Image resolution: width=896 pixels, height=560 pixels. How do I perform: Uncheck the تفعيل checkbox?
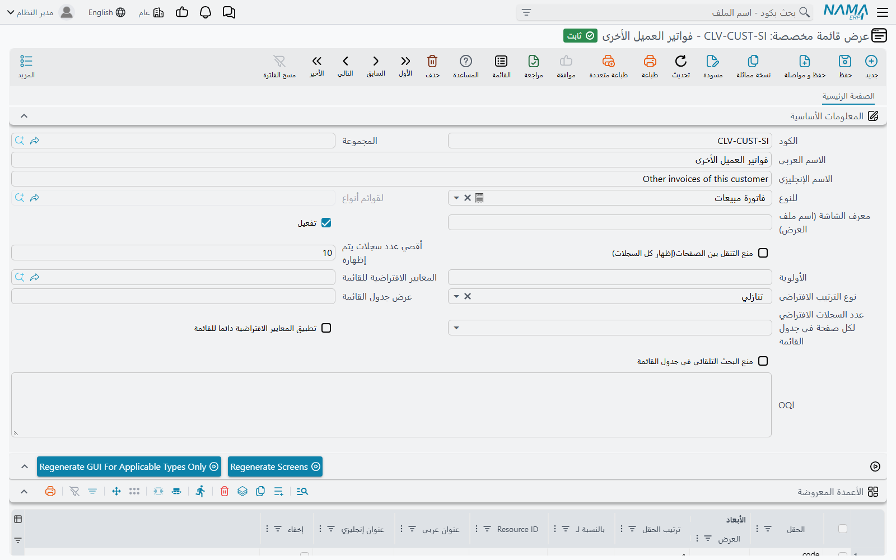[326, 223]
